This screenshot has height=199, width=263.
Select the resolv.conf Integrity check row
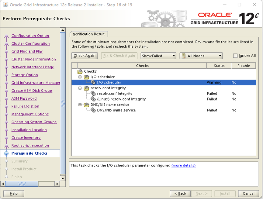coord(164,94)
